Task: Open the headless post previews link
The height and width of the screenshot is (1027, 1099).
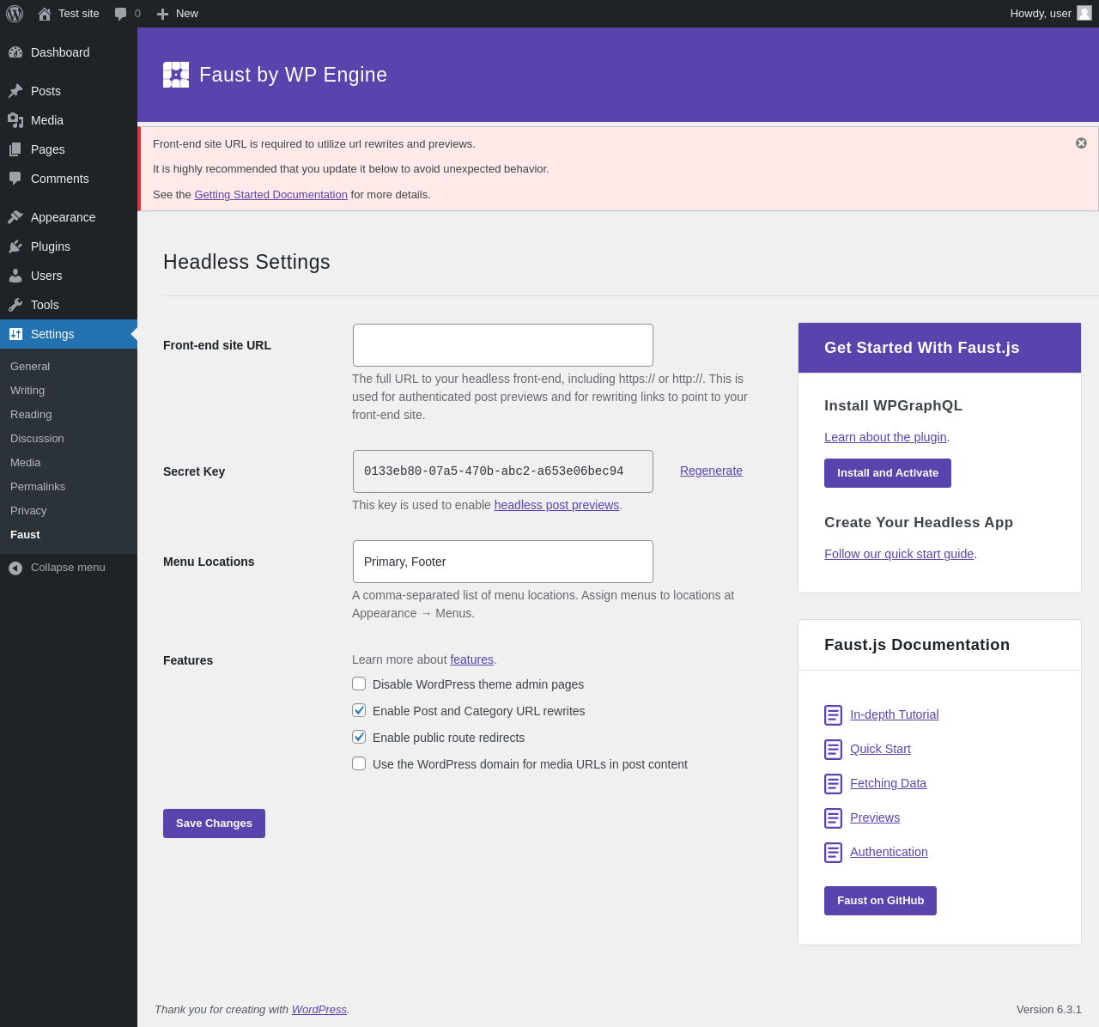Action: pyautogui.click(x=556, y=505)
